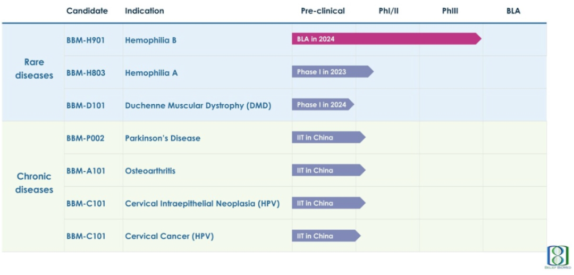574x275 pixels.
Task: Open candidate BBM-H803
Action: coord(86,73)
